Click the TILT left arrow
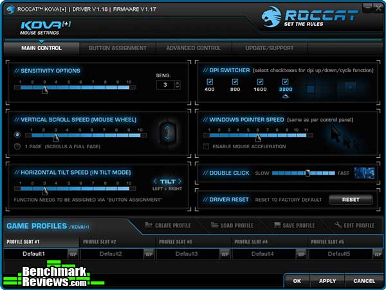This screenshot has width=386, height=290. [155, 182]
